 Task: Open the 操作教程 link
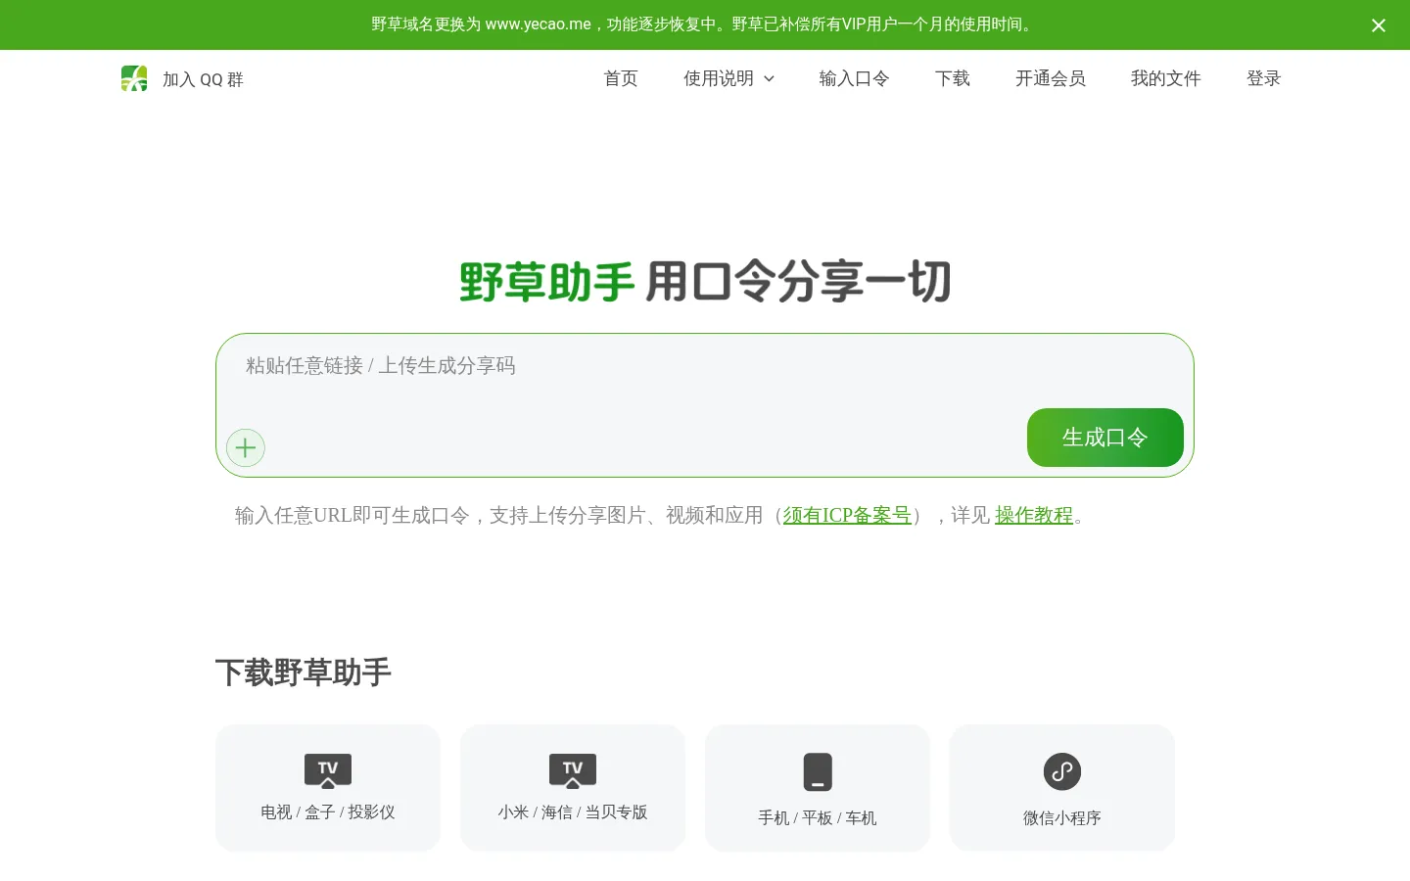coord(1034,515)
